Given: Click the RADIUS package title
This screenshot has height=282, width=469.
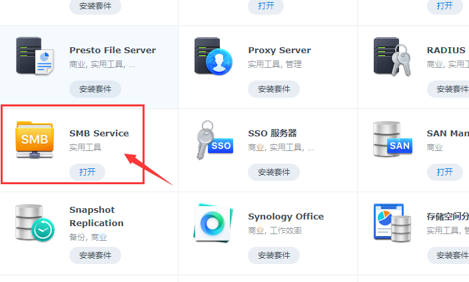Looking at the screenshot, I should coord(448,50).
